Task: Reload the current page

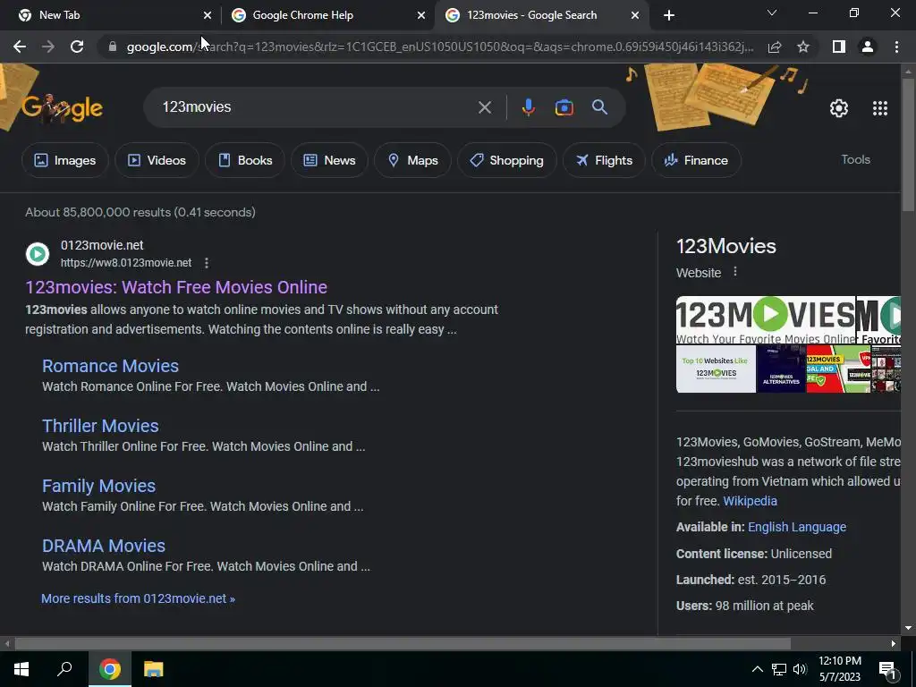Action: (x=77, y=47)
